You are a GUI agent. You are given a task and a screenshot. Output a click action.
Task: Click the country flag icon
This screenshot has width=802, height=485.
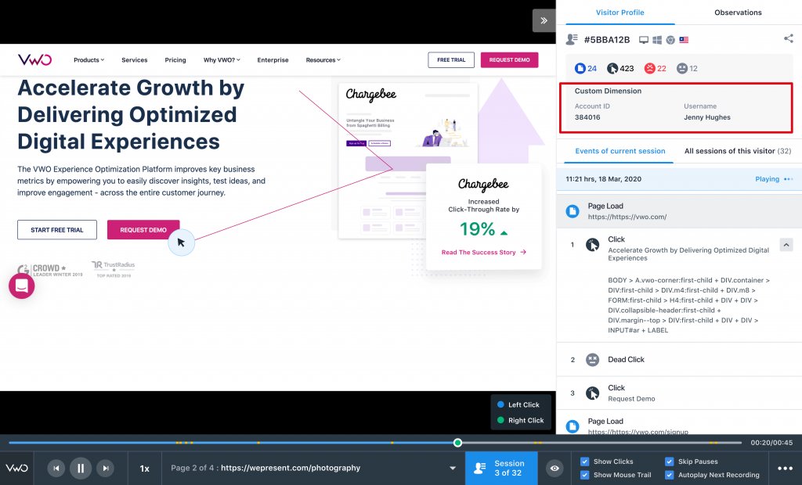684,40
